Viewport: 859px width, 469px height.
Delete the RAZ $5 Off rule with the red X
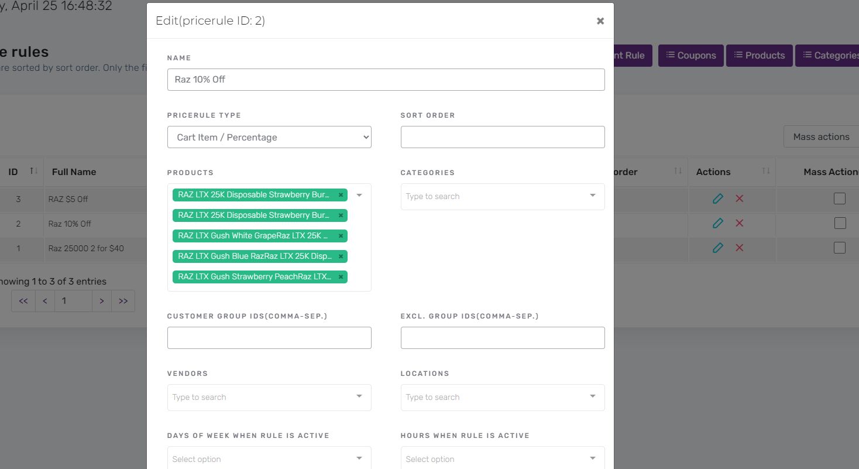click(739, 198)
